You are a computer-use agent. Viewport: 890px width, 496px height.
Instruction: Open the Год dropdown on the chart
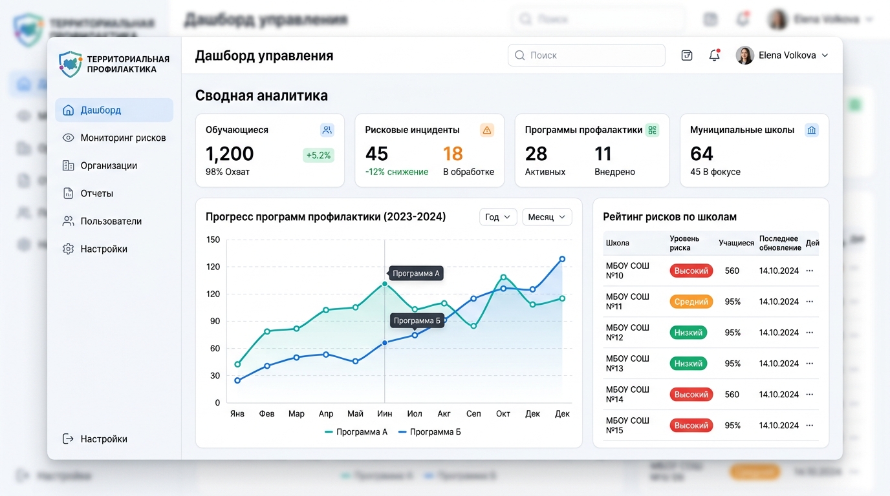(498, 217)
